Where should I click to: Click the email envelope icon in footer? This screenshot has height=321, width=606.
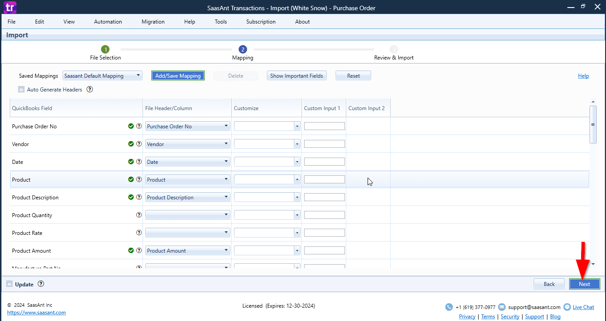pos(502,307)
